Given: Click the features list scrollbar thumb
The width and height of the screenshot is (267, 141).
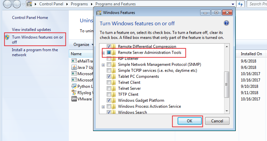Looking at the screenshot, I should click(226, 84).
